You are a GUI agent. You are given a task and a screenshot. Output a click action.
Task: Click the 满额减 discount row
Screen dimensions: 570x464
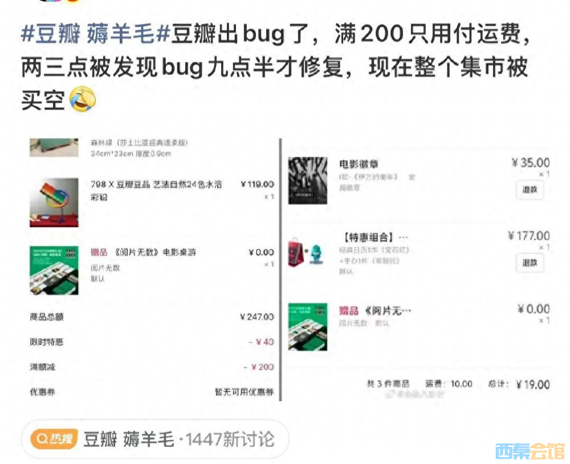click(x=152, y=367)
